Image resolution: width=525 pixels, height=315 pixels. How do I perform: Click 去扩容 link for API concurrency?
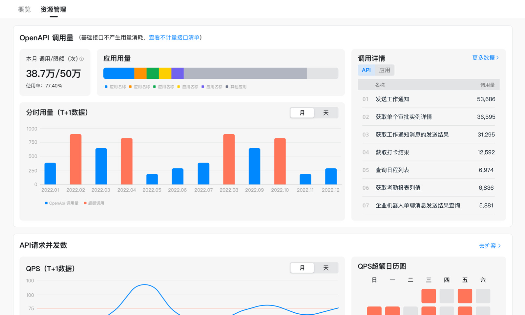pyautogui.click(x=487, y=246)
